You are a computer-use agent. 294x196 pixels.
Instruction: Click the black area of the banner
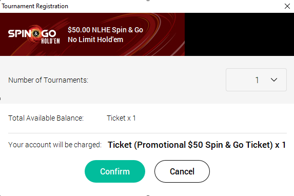pos(239,34)
